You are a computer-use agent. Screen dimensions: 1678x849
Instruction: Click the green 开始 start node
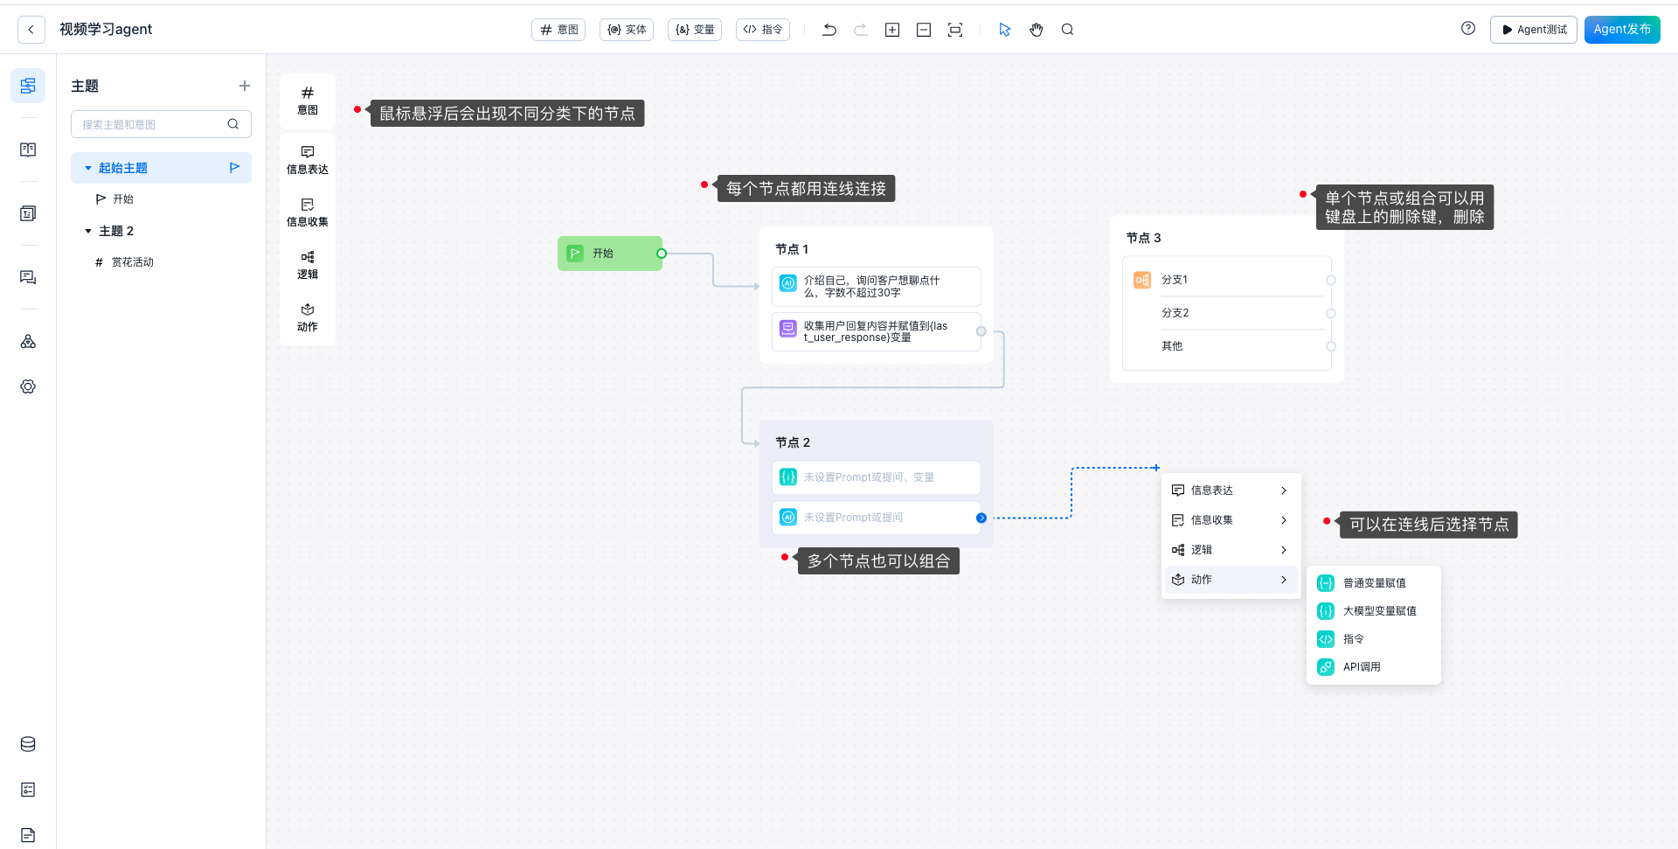click(x=609, y=254)
